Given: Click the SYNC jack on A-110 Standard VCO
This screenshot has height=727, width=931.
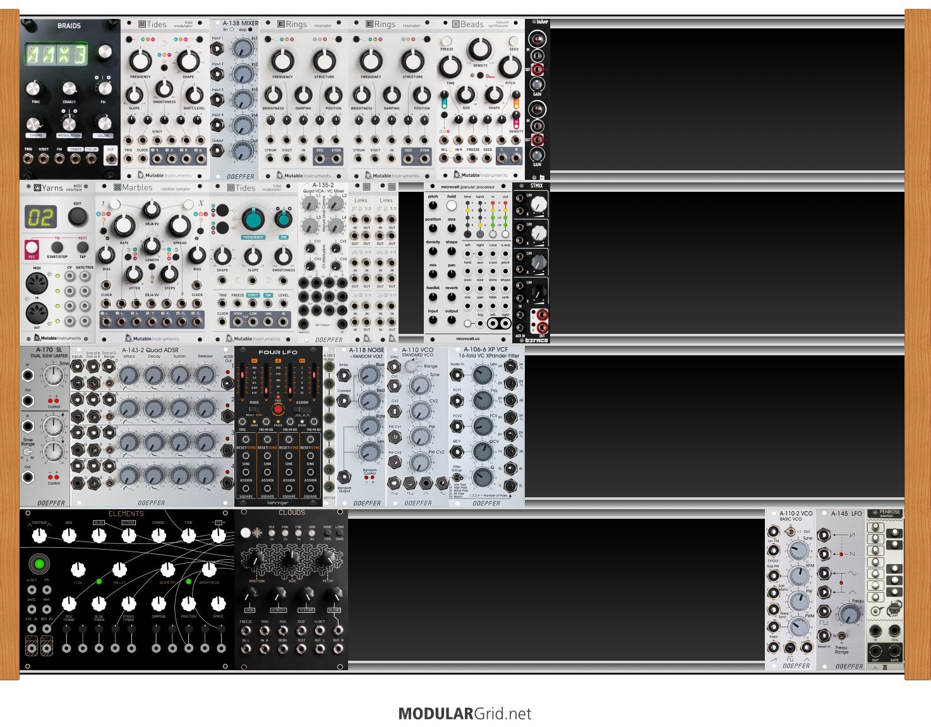Looking at the screenshot, I should (x=394, y=366).
